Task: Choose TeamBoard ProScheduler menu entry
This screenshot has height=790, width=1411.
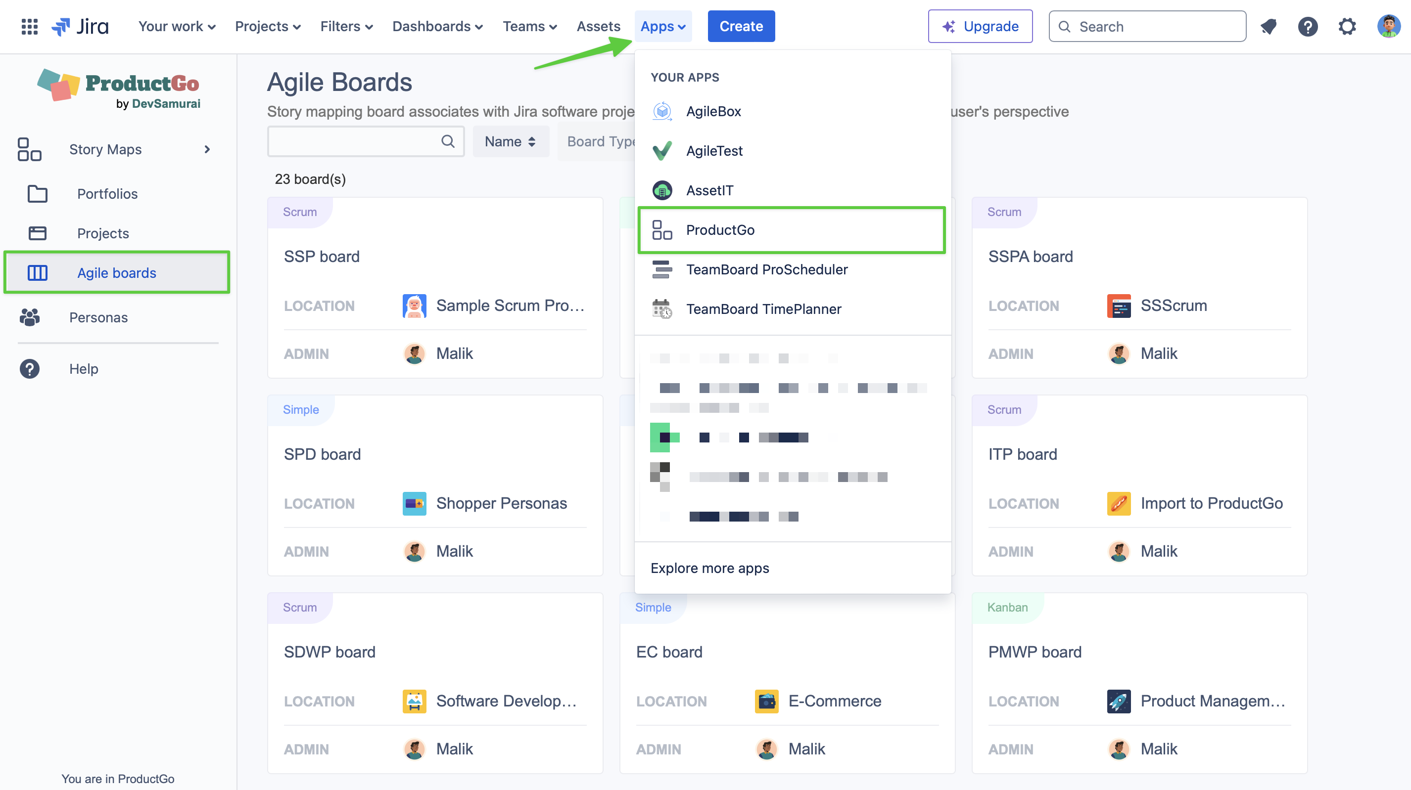Action: [766, 270]
